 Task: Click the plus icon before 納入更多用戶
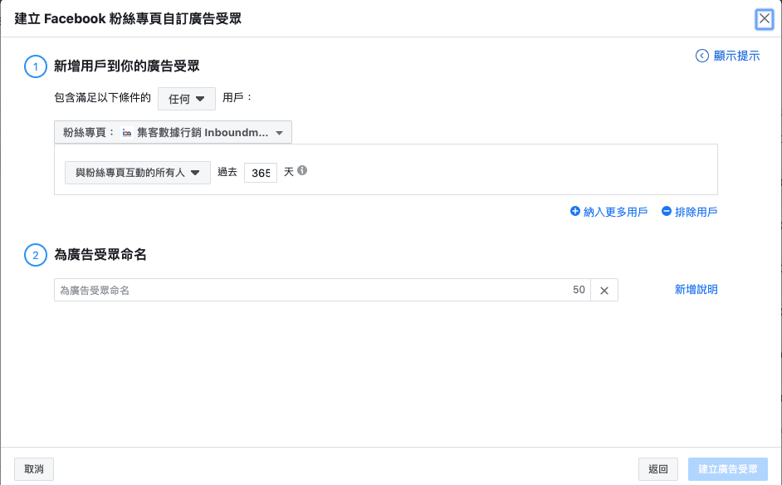pyautogui.click(x=574, y=212)
